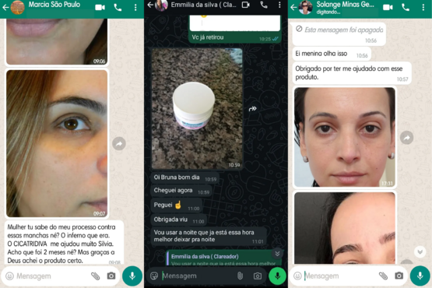This screenshot has height=288, width=432.
Task: Forward Marcia's eye photo sent at 09:07
Action: coord(119,143)
